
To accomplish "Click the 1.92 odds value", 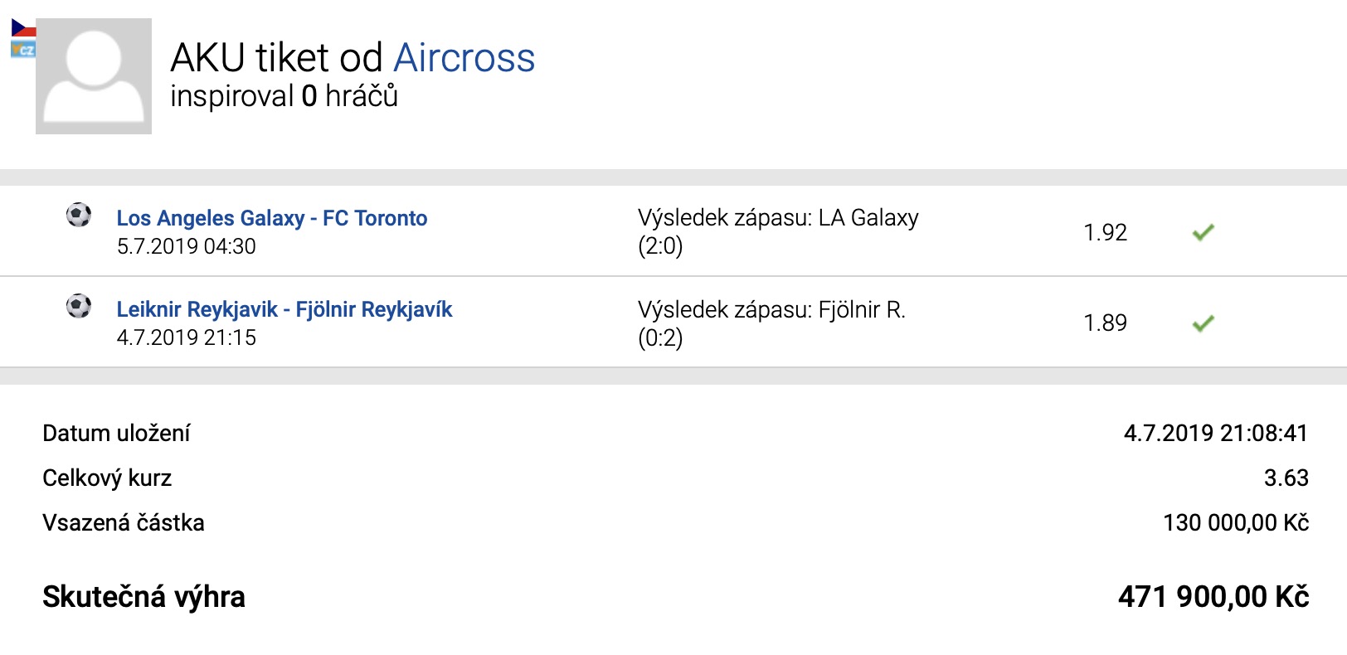I will pyautogui.click(x=1105, y=233).
